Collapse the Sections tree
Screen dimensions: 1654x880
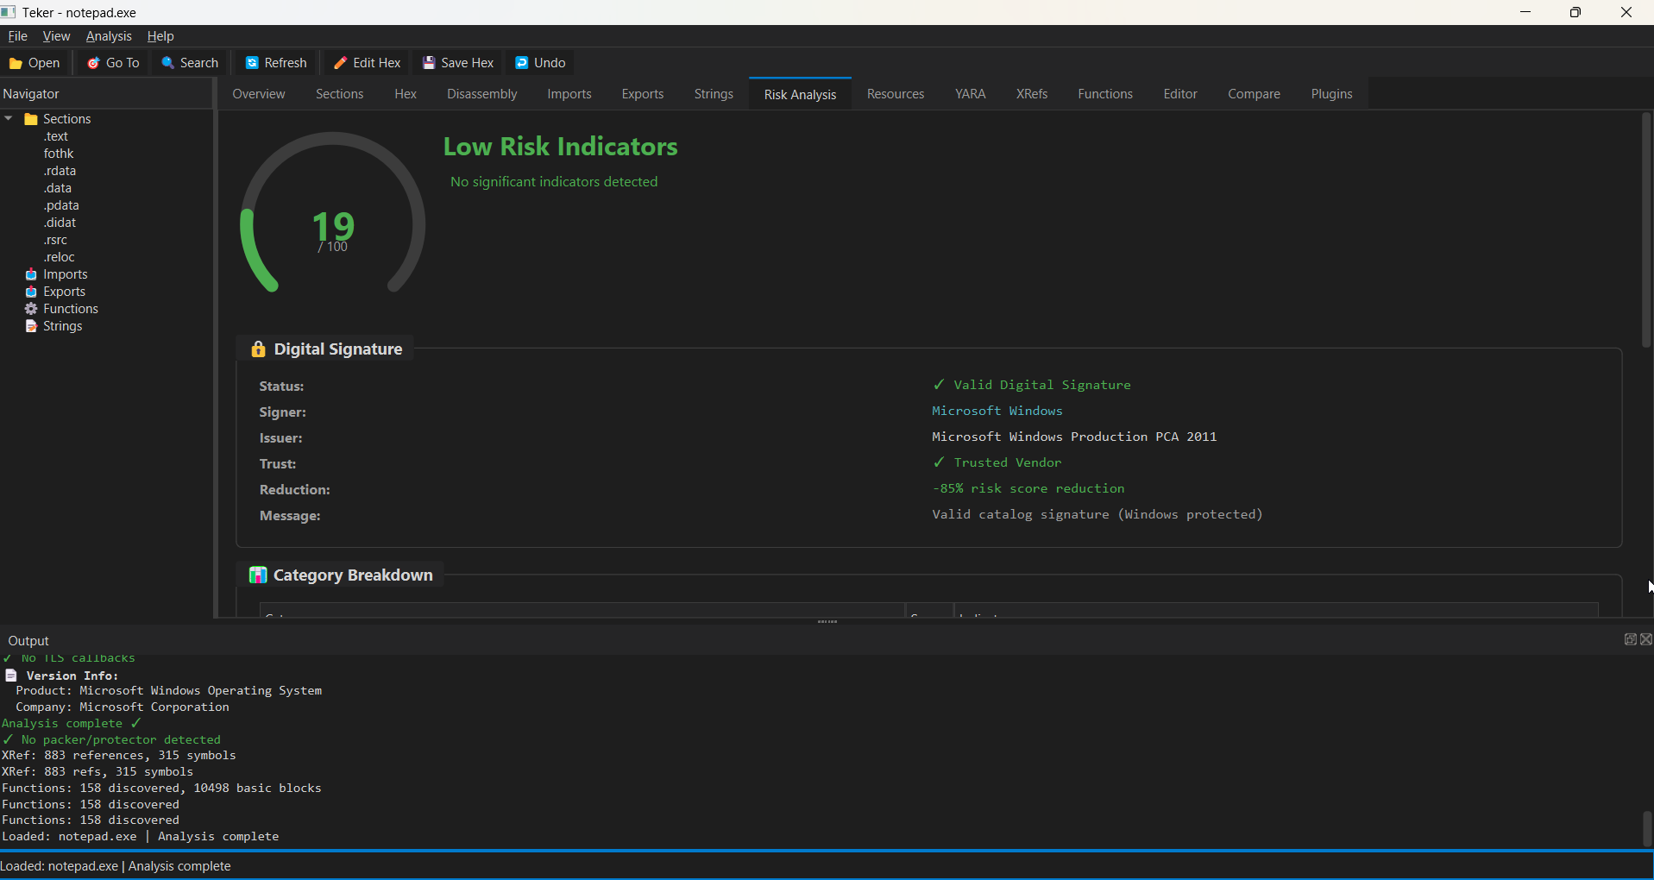click(9, 118)
